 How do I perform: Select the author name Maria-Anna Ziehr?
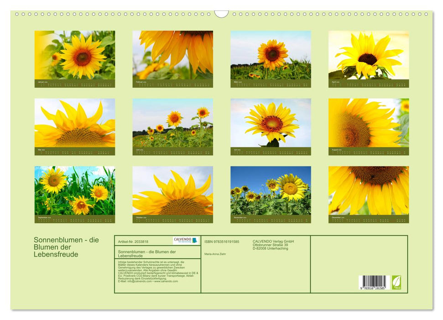pyautogui.click(x=216, y=254)
